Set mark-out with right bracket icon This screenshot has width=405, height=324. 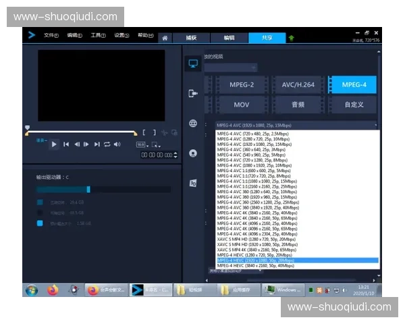click(154, 132)
